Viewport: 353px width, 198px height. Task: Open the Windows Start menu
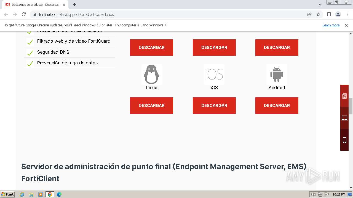[x=8, y=194]
